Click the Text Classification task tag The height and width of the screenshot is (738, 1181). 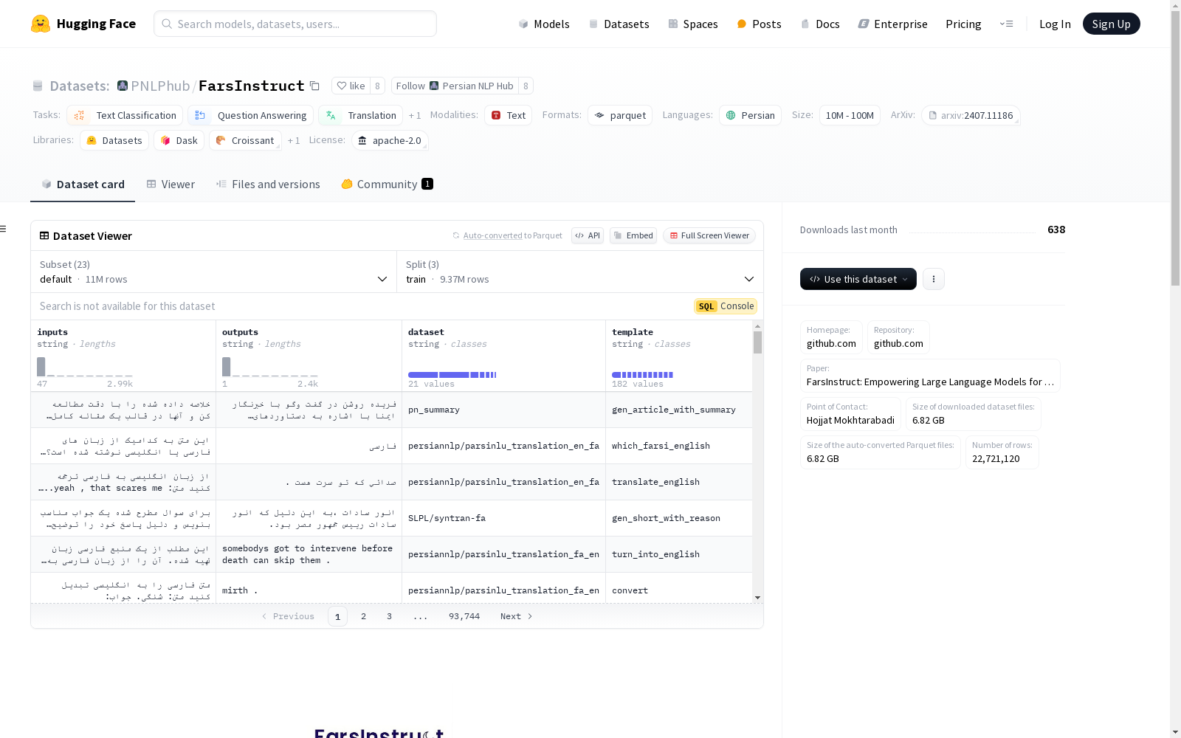click(x=125, y=115)
